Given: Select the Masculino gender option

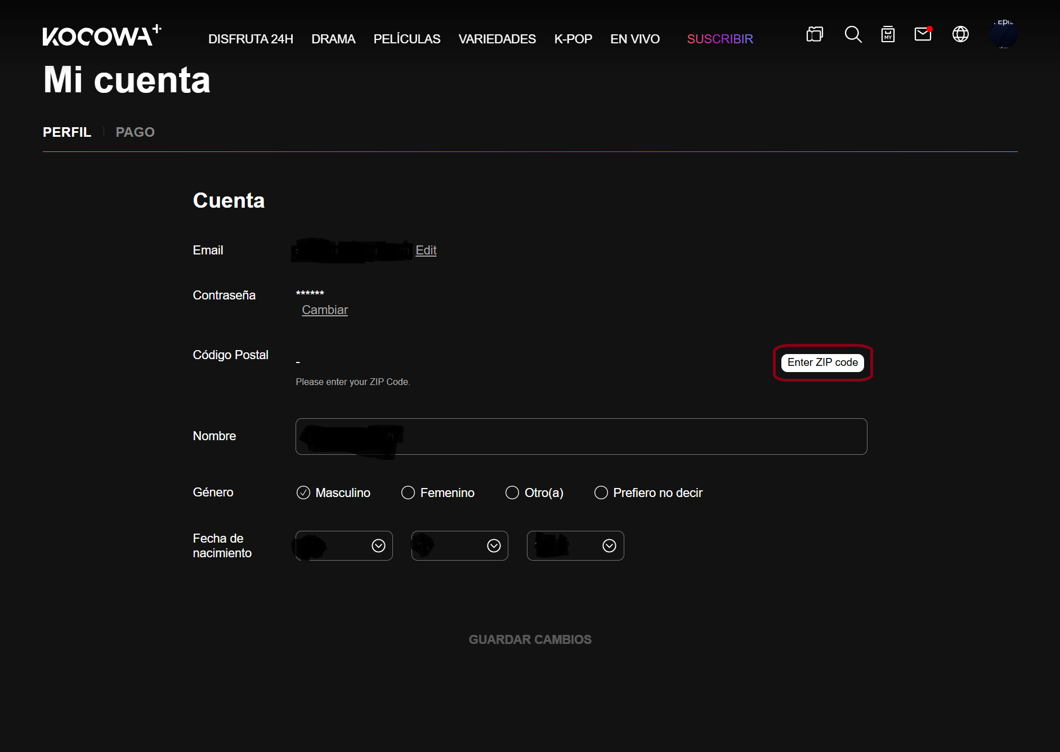Looking at the screenshot, I should click(x=303, y=493).
